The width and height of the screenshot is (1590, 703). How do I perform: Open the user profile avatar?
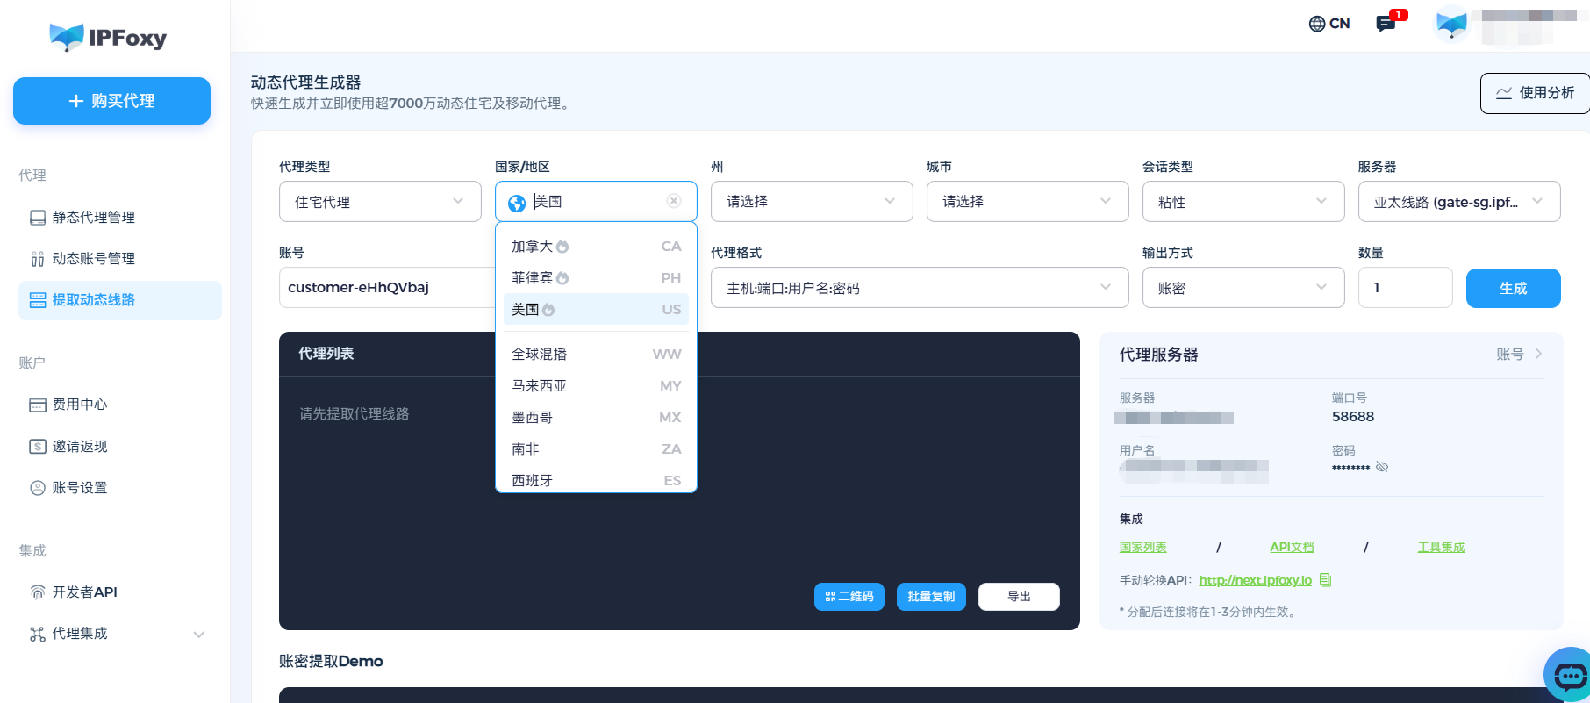1451,24
